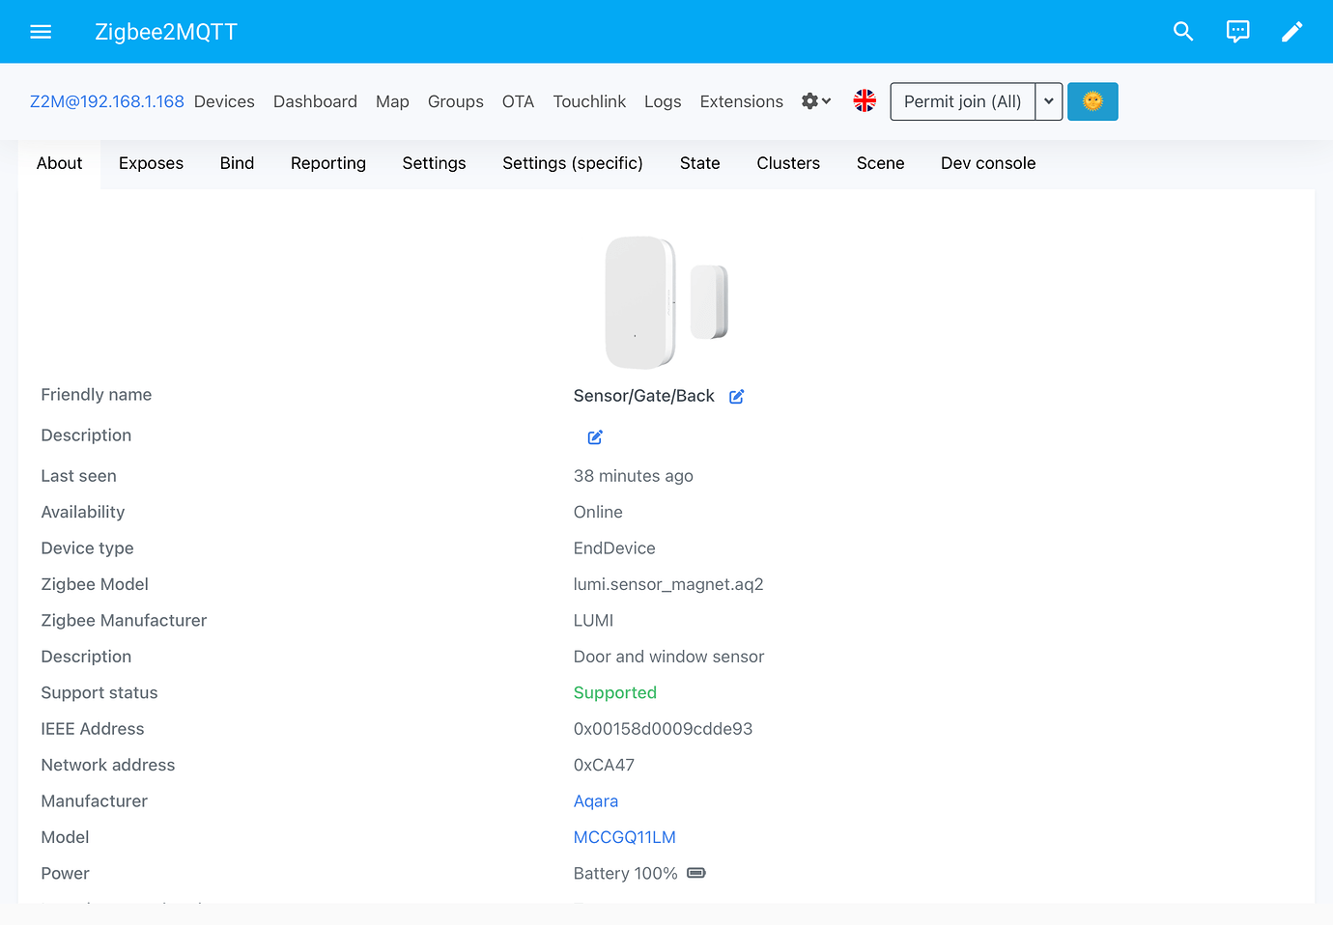Toggle the light/dark theme with the sun icon
1333x925 pixels.
1092,100
